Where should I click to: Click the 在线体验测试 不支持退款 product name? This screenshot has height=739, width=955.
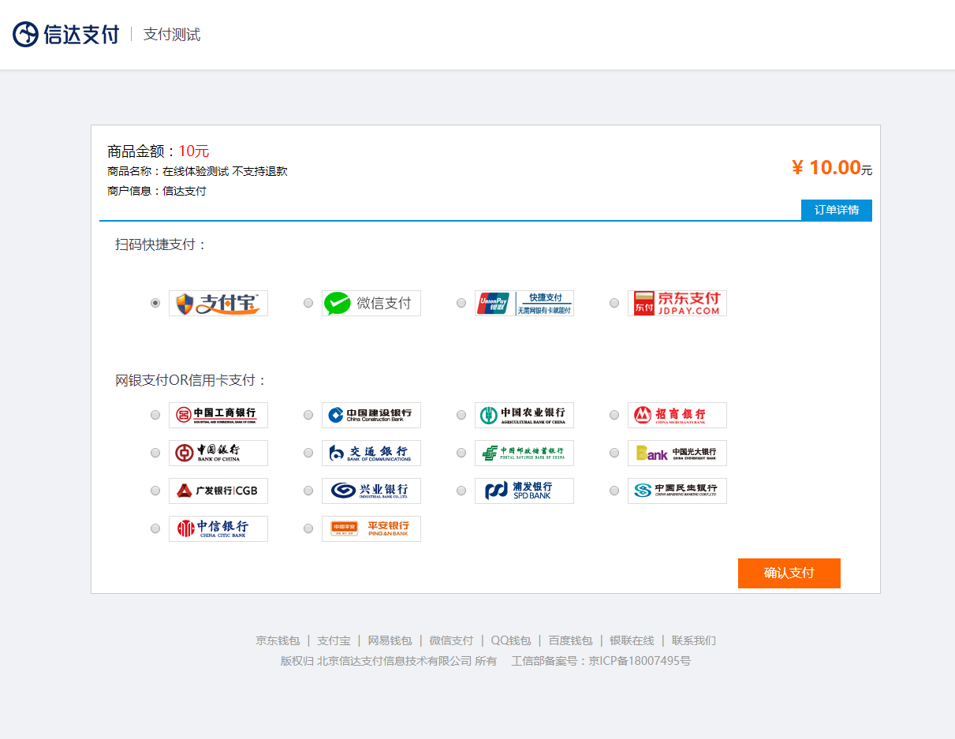point(225,171)
